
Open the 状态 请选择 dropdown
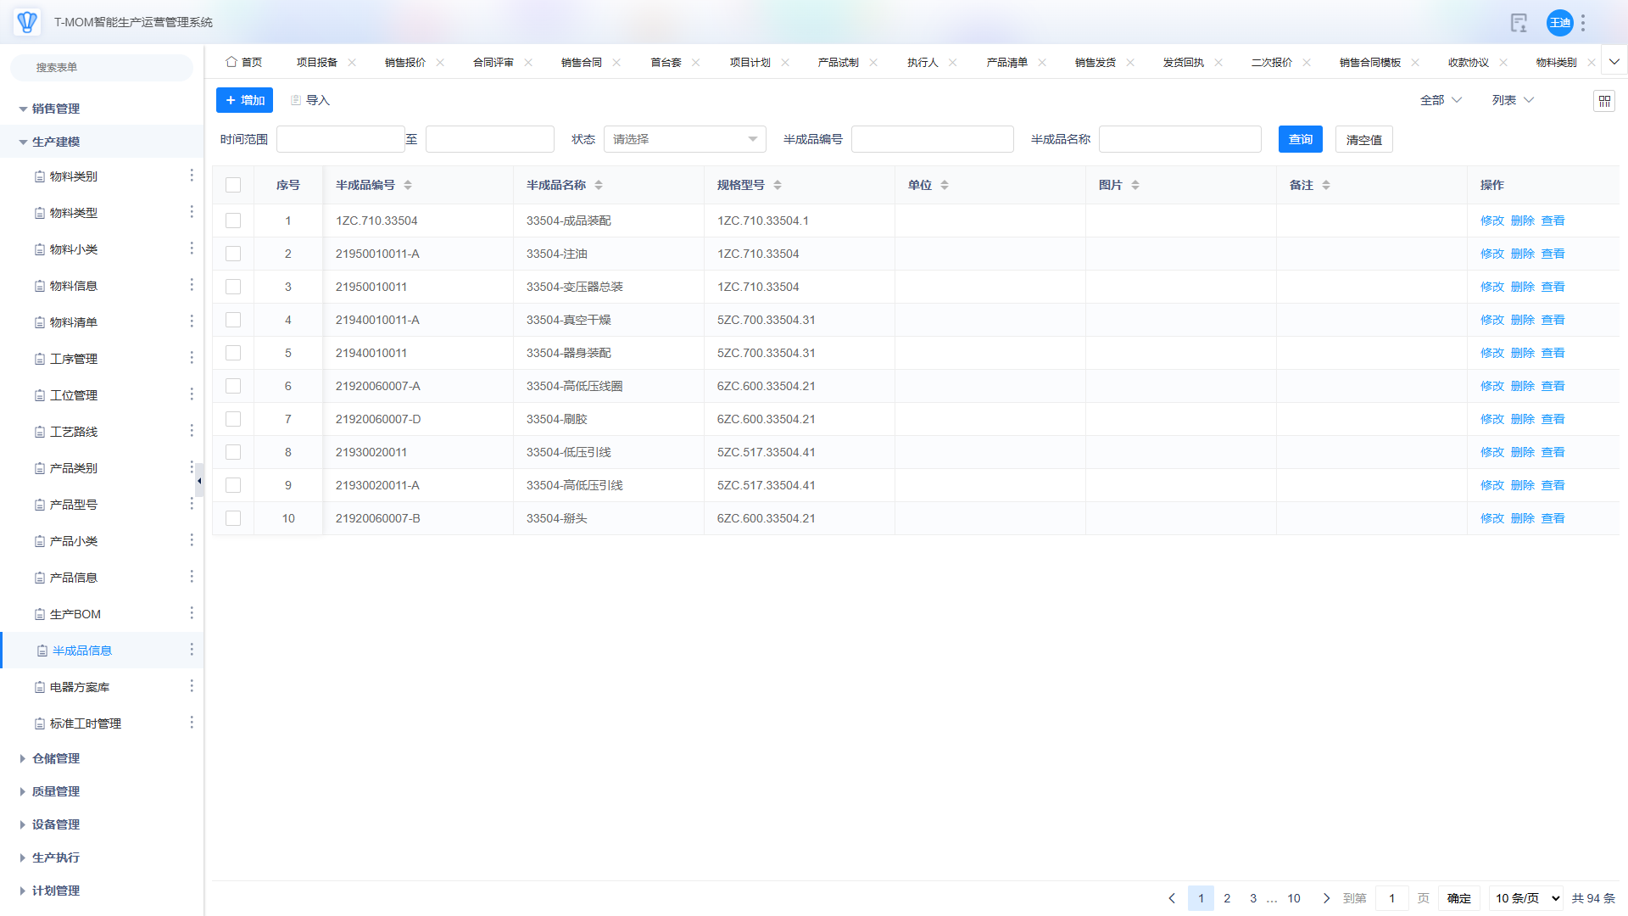[x=684, y=139]
